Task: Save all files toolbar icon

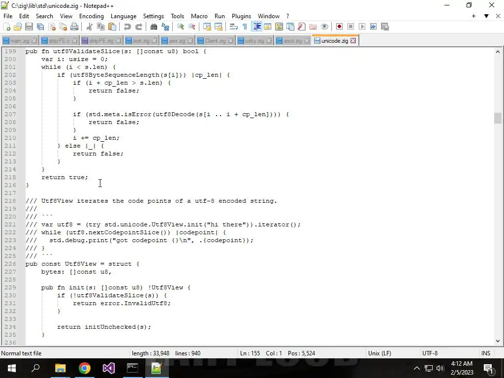Action: tap(40, 27)
